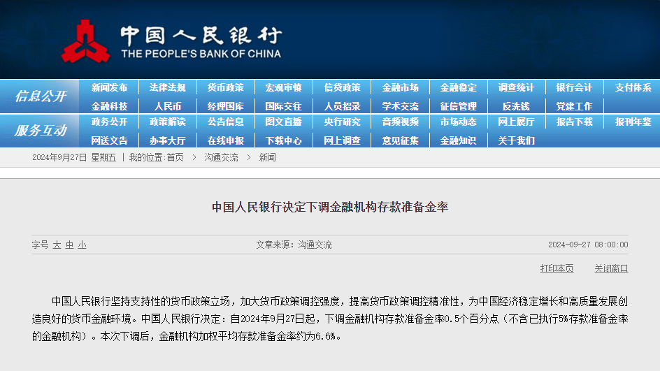Open the 新闻发布 menu item

109,87
